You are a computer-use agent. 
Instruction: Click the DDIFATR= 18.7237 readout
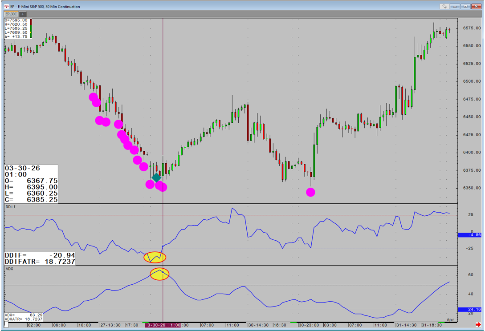tap(40, 262)
